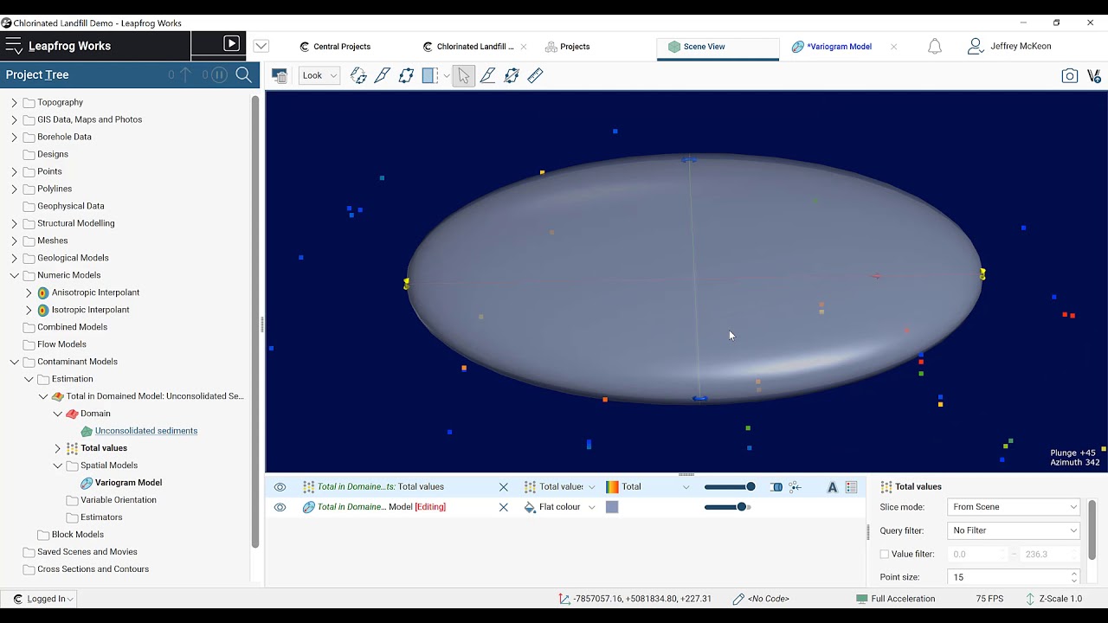Expand the Anisotropic Interpolant item
This screenshot has width=1108, height=623.
[29, 292]
